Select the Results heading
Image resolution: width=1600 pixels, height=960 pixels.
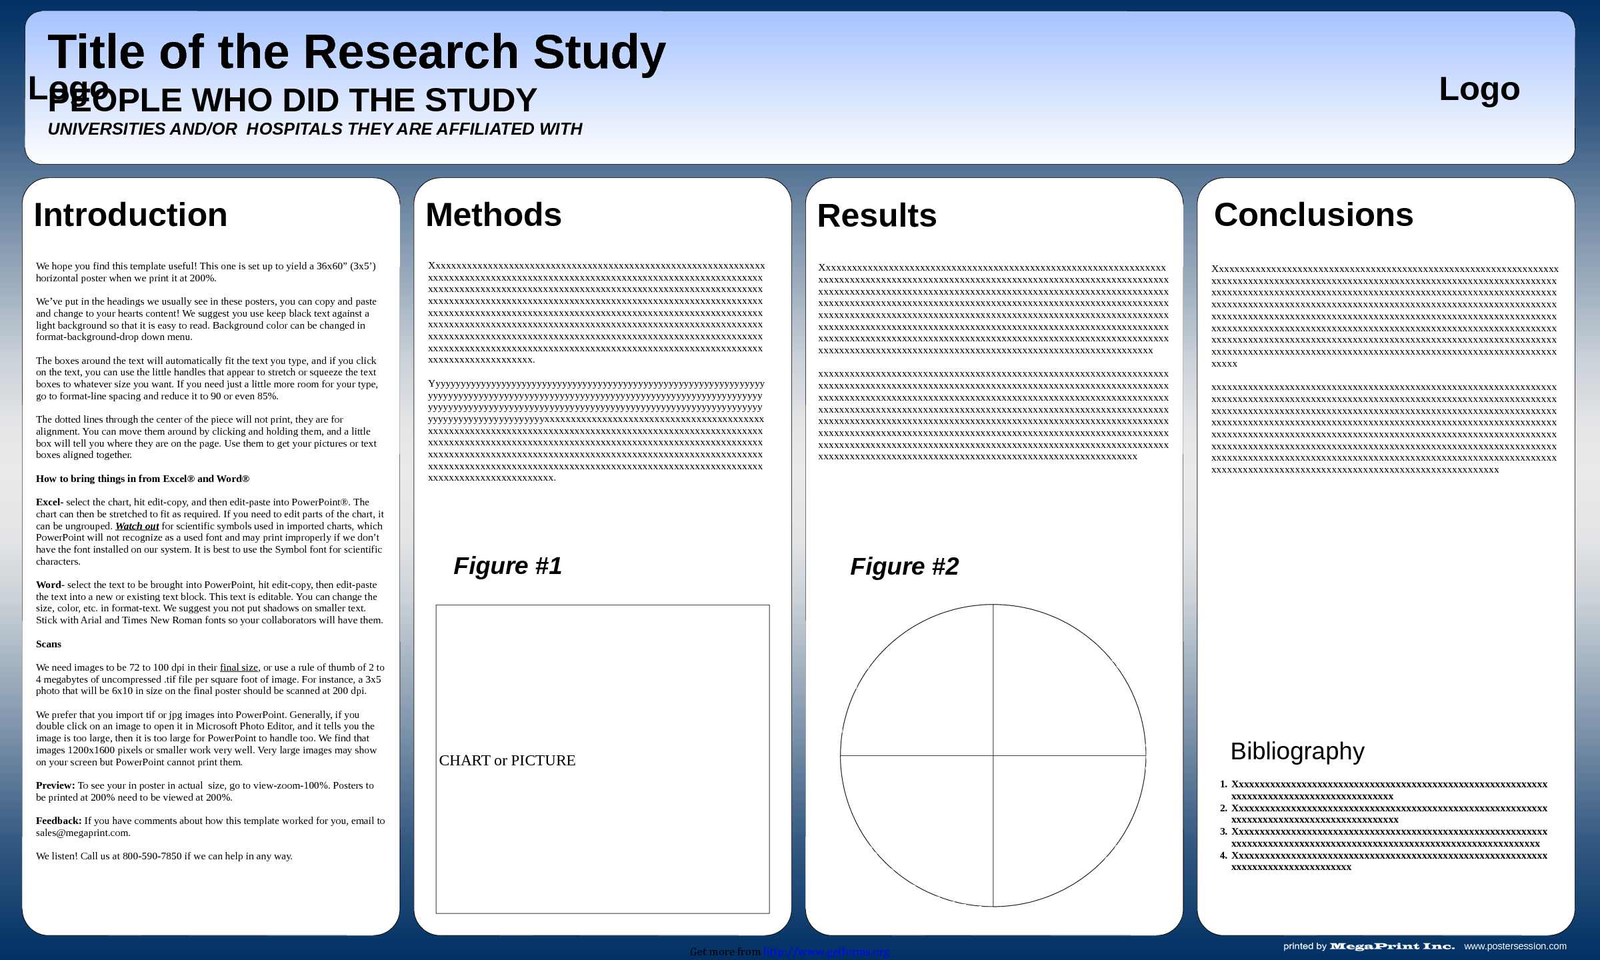pyautogui.click(x=877, y=215)
